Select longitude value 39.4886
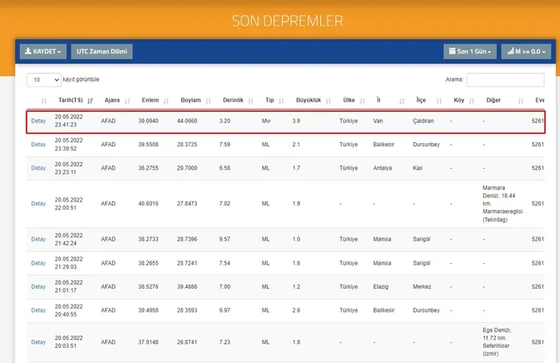 187,286
